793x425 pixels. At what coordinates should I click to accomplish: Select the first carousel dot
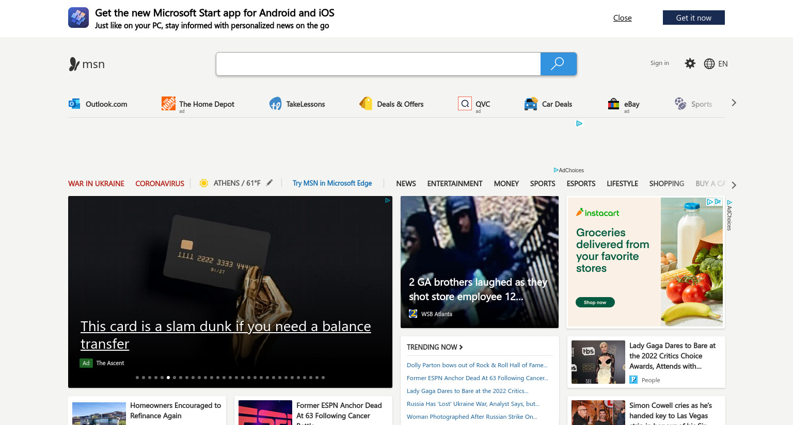point(137,378)
